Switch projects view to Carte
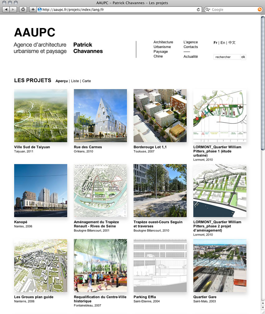This screenshot has height=314, width=265. point(86,81)
